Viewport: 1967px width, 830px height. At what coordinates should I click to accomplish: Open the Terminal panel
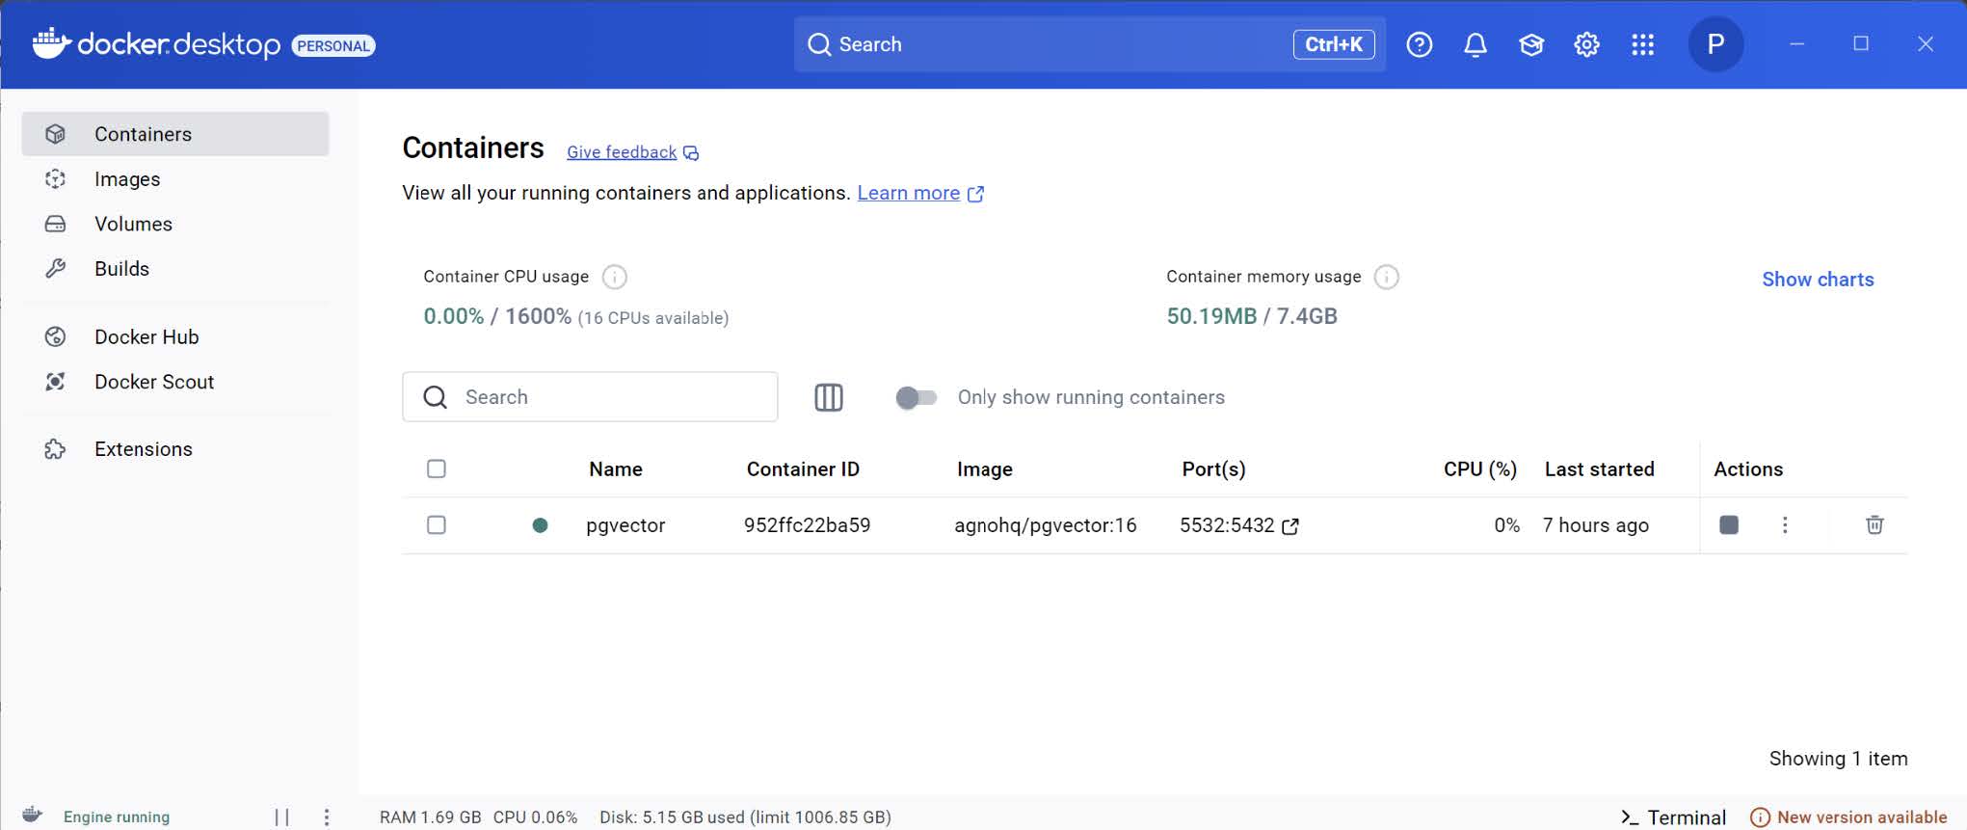pyautogui.click(x=1673, y=817)
